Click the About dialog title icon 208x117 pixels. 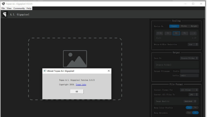pyautogui.click(x=45, y=71)
